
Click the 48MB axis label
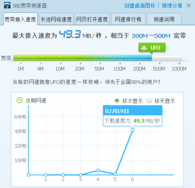[x=20, y=131]
